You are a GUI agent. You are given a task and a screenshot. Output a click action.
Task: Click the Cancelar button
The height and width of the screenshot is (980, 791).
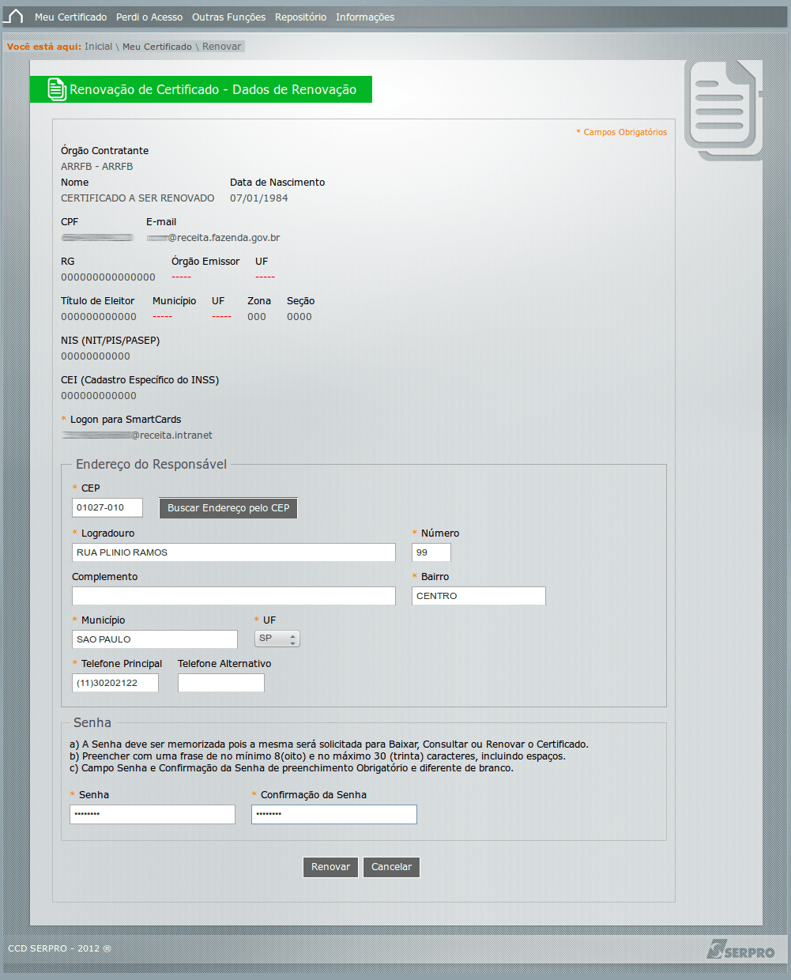coord(391,867)
